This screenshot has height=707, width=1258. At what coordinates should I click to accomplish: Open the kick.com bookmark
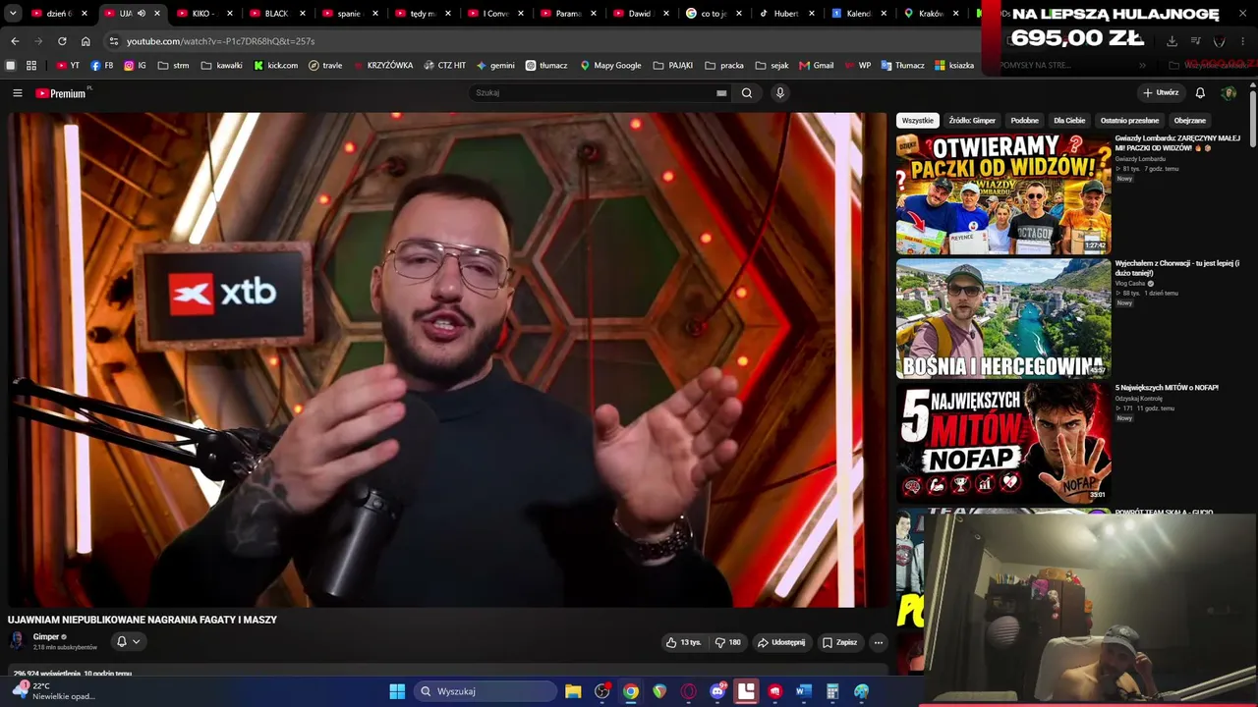pos(275,66)
